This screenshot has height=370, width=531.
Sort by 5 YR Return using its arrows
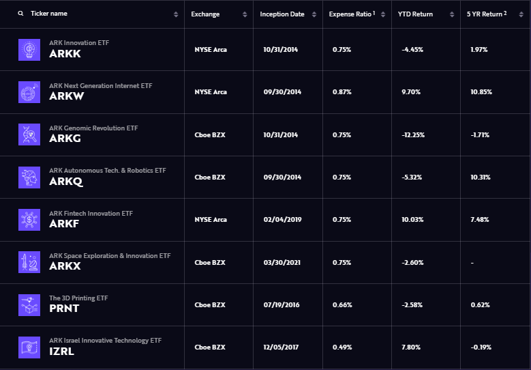click(521, 14)
